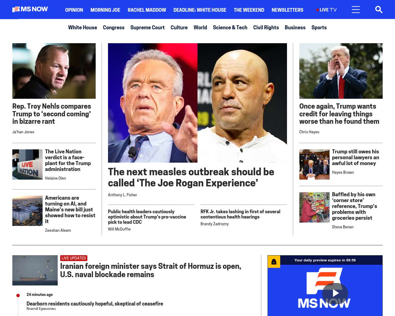Click the Live Nation article thumbnail
Image resolution: width=395 pixels, height=316 pixels.
(x=27, y=164)
